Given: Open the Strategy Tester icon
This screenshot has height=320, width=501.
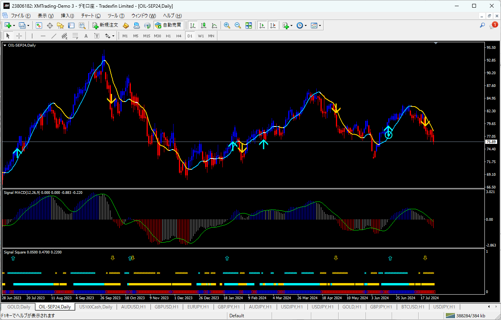Looking at the screenshot, I should 82,25.
